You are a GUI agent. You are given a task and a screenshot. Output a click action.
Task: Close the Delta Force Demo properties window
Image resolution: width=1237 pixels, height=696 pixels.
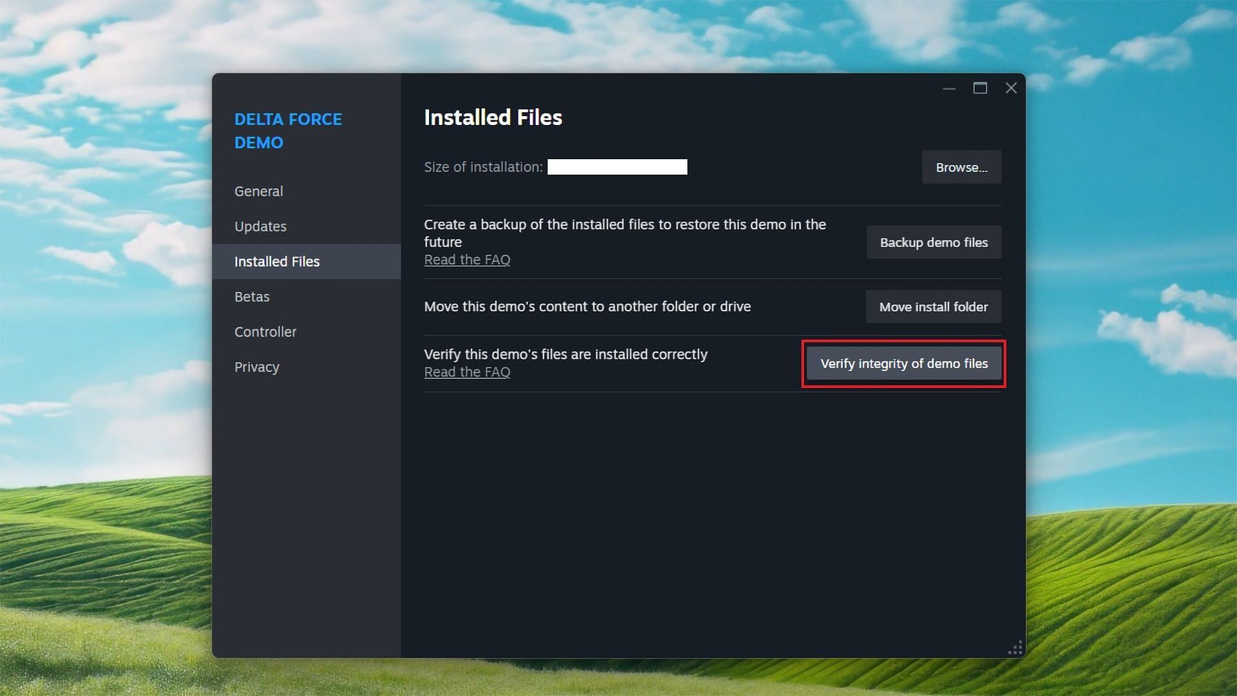[1011, 88]
